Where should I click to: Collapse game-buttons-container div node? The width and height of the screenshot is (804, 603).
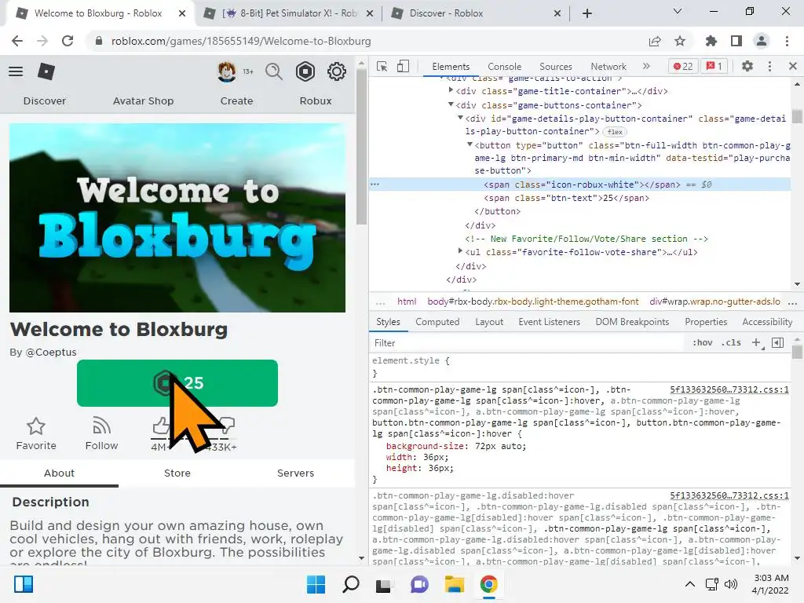pos(451,104)
